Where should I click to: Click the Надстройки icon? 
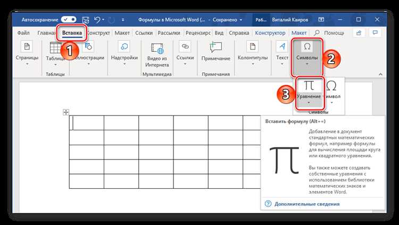124,47
